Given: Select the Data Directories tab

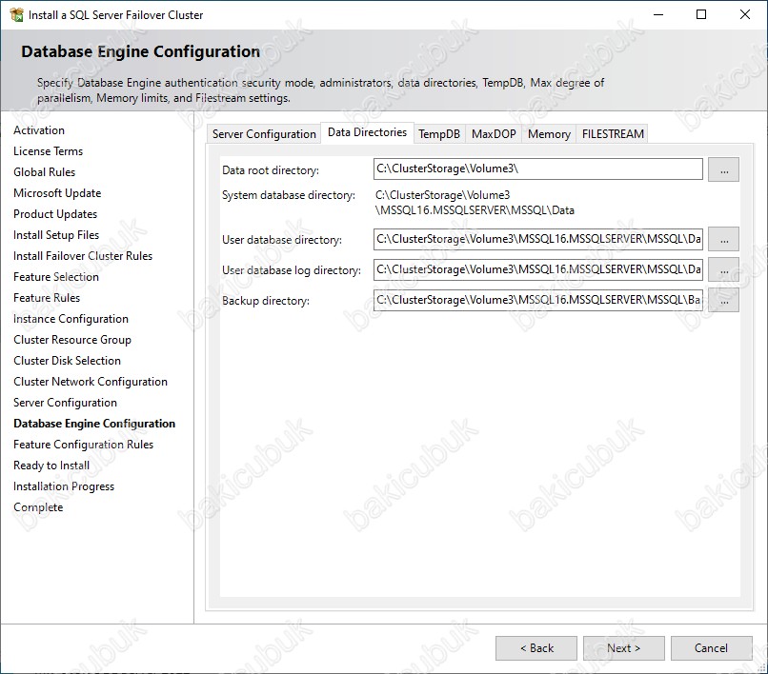Looking at the screenshot, I should click(368, 132).
